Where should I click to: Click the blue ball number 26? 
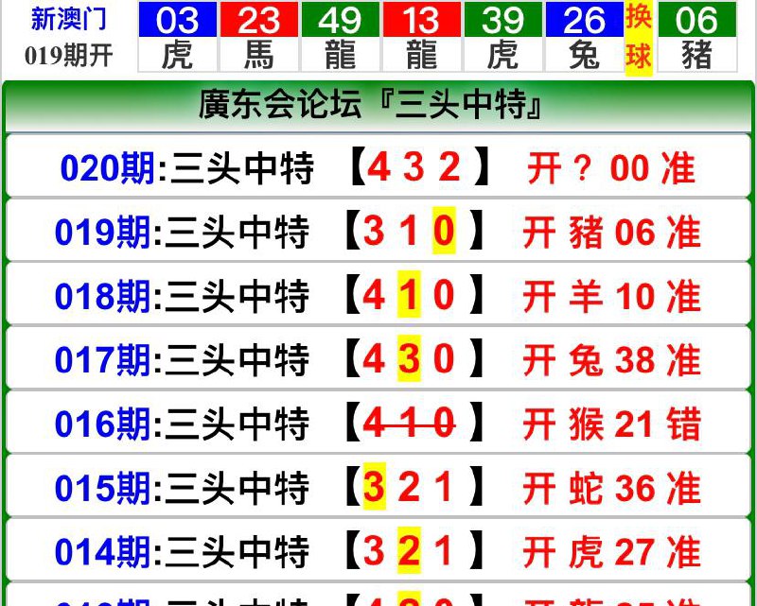point(584,19)
